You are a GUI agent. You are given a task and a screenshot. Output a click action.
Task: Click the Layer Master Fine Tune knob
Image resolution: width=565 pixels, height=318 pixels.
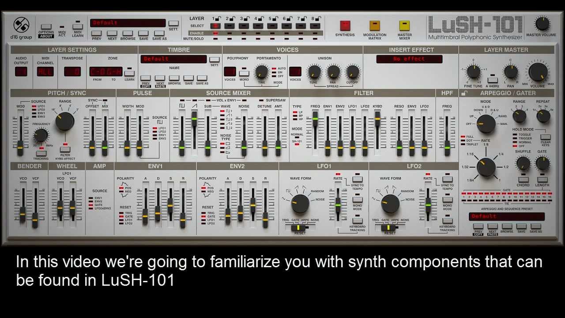474,72
